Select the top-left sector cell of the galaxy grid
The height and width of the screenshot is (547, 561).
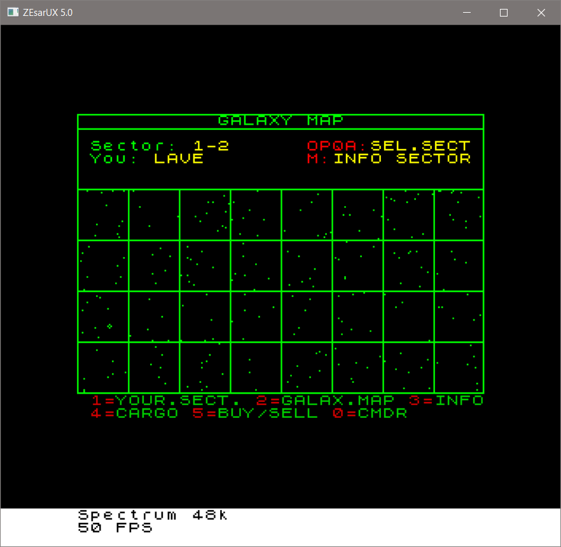(x=103, y=215)
